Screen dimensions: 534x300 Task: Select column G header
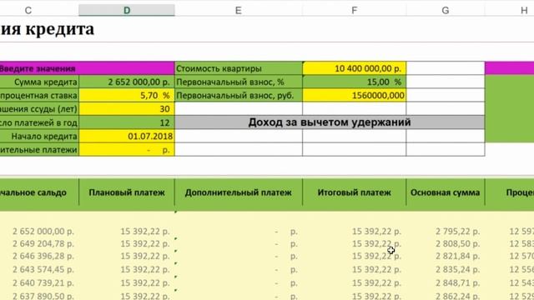(445, 10)
